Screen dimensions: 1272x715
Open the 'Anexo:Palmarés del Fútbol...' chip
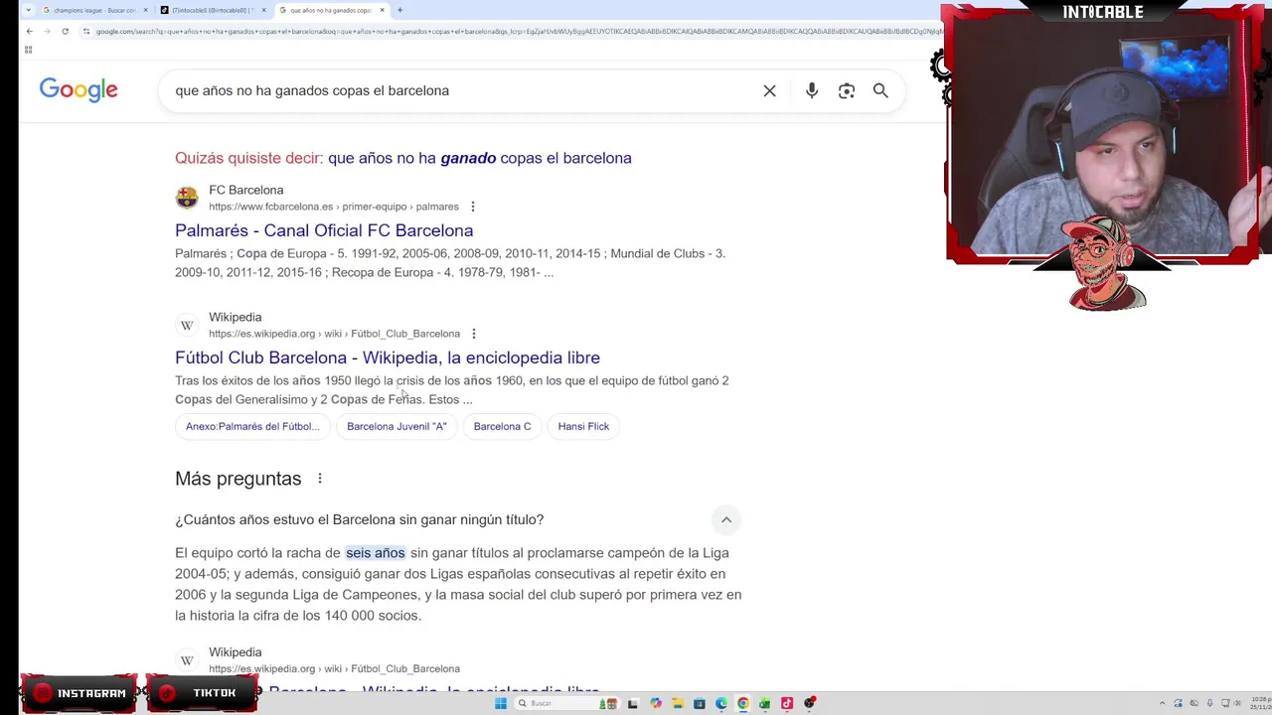tap(252, 426)
